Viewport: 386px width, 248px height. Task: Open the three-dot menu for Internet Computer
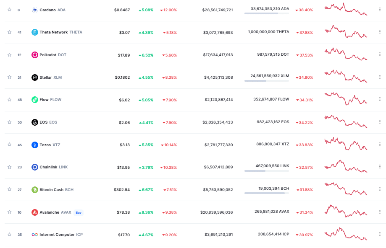[x=380, y=234]
